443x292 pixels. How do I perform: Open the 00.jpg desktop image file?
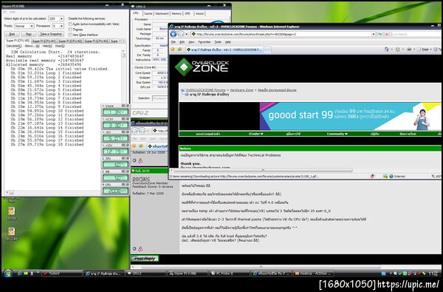click(x=11, y=214)
